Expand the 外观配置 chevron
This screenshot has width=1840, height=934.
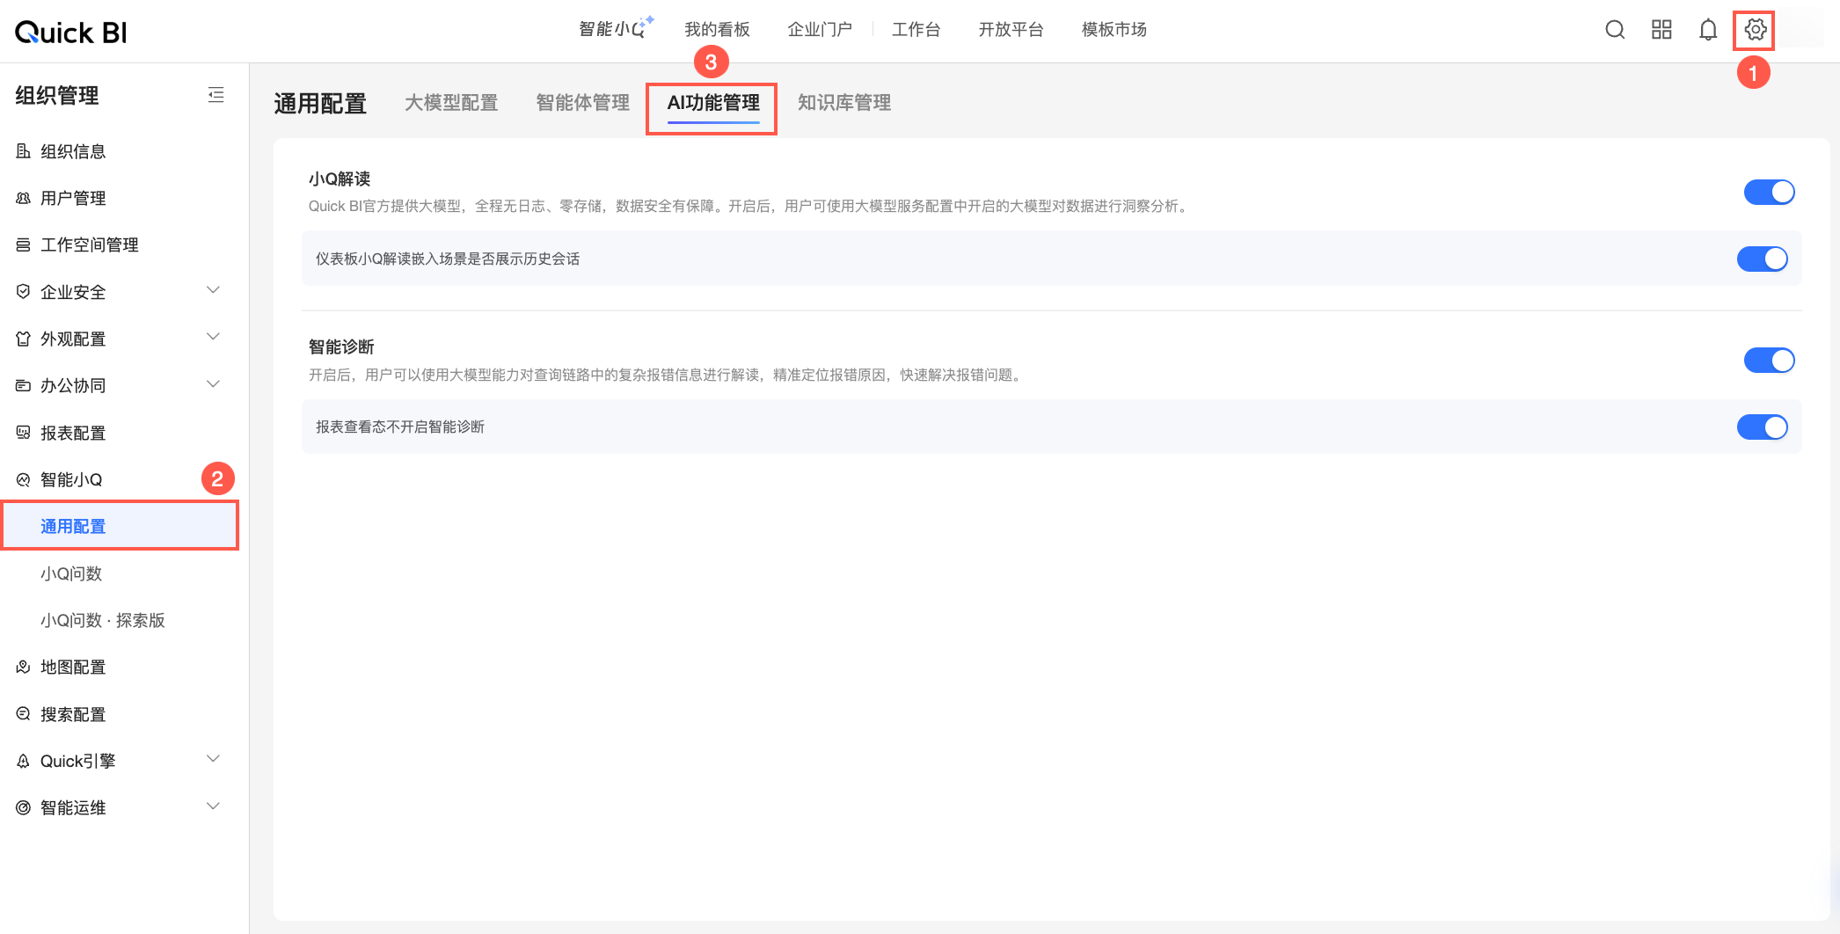[x=213, y=337]
